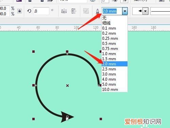Click the horizontal ruler at the 160 mark
This screenshot has height=128, width=170.
tap(134, 28)
